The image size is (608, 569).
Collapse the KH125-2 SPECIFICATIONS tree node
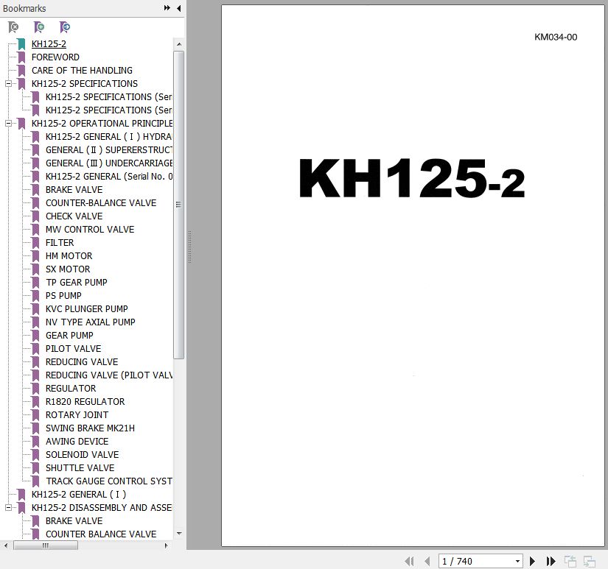pos(8,84)
